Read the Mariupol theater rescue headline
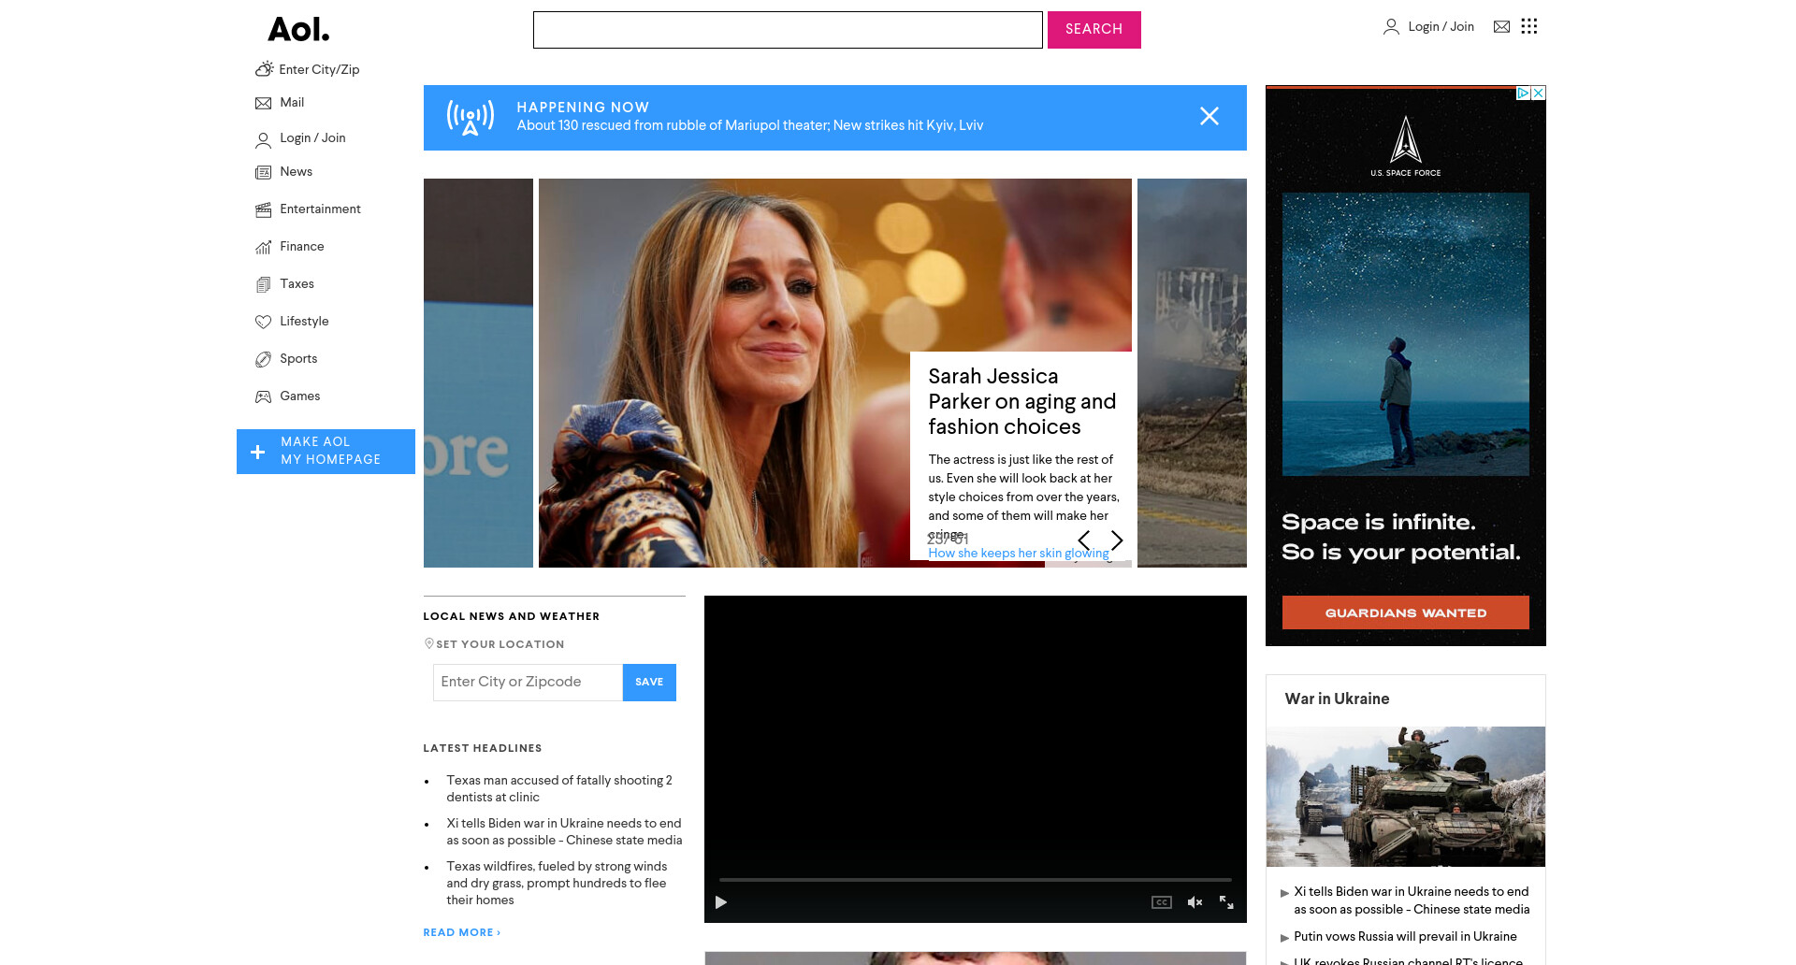1796x965 pixels. click(x=750, y=125)
